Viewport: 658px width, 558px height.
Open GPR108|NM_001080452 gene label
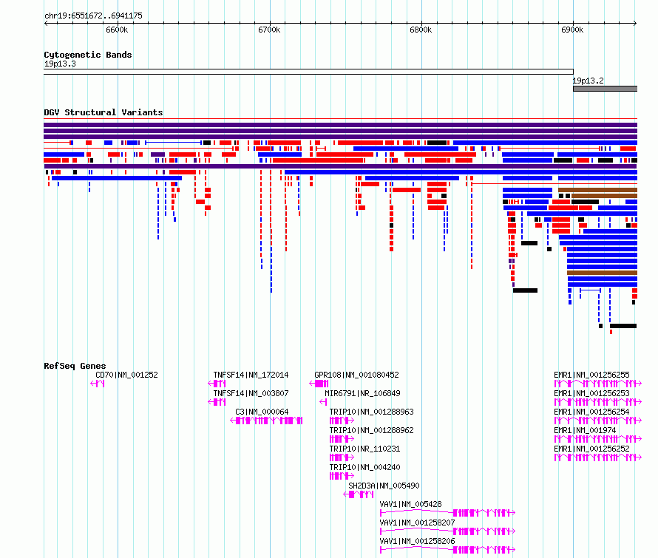[356, 375]
